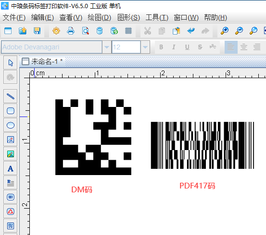266x235 pixels.
Task: Open print preview
Action: [85, 31]
